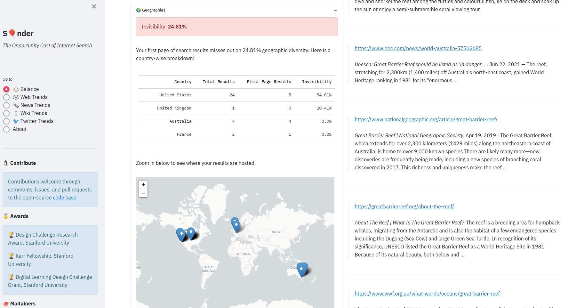
Task: Visit greatbarrierreef.org about-the-reef link
Action: pos(404,207)
